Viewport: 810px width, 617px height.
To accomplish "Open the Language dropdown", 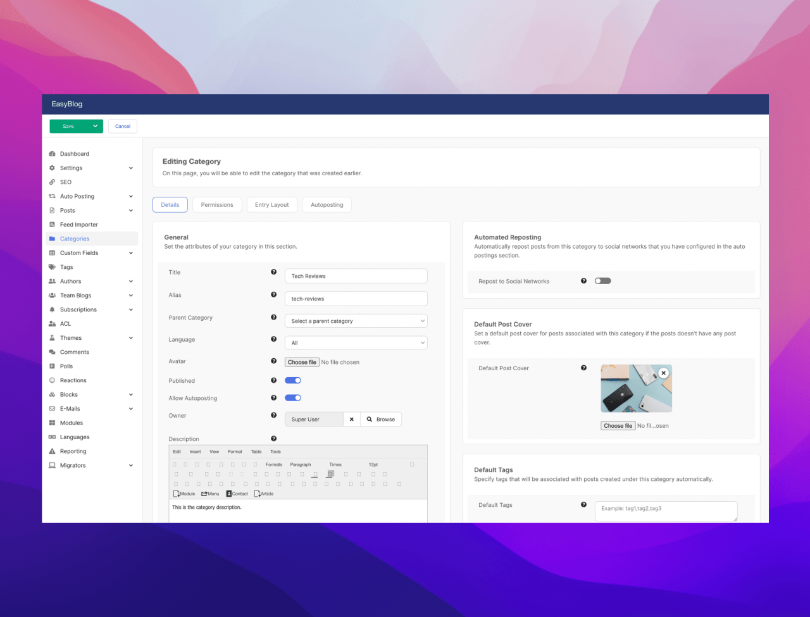I will pyautogui.click(x=356, y=342).
